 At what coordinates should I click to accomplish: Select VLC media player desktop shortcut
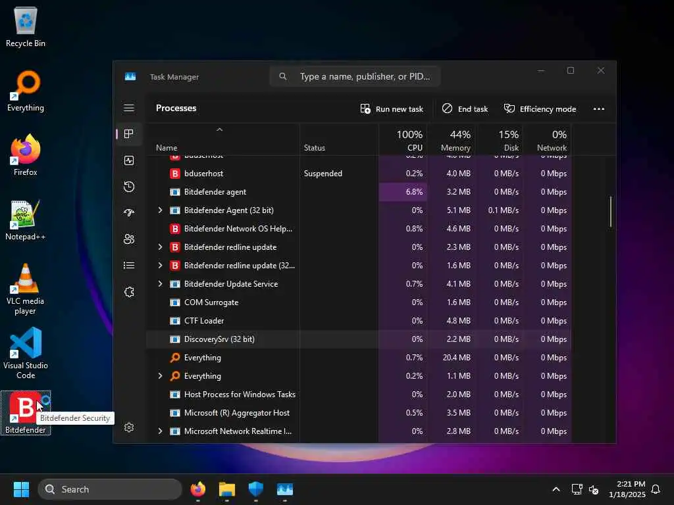pos(26,289)
